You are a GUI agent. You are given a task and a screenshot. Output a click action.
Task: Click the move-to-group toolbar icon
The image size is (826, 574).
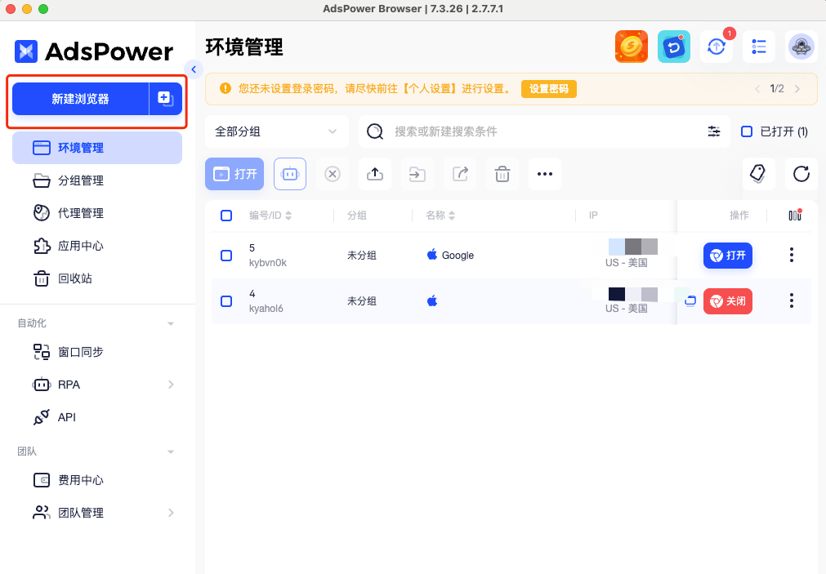click(417, 174)
